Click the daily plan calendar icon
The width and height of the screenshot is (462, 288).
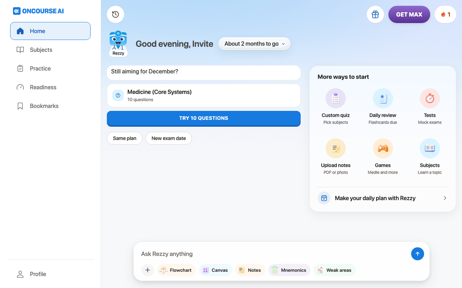(324, 198)
